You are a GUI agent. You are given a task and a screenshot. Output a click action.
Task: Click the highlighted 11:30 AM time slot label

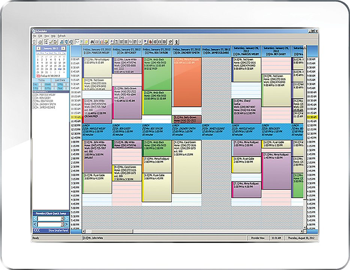coord(76,117)
